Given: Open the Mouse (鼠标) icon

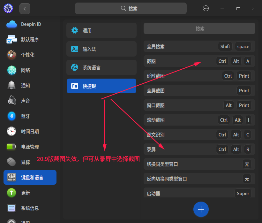Looking at the screenshot, I should [11, 162].
